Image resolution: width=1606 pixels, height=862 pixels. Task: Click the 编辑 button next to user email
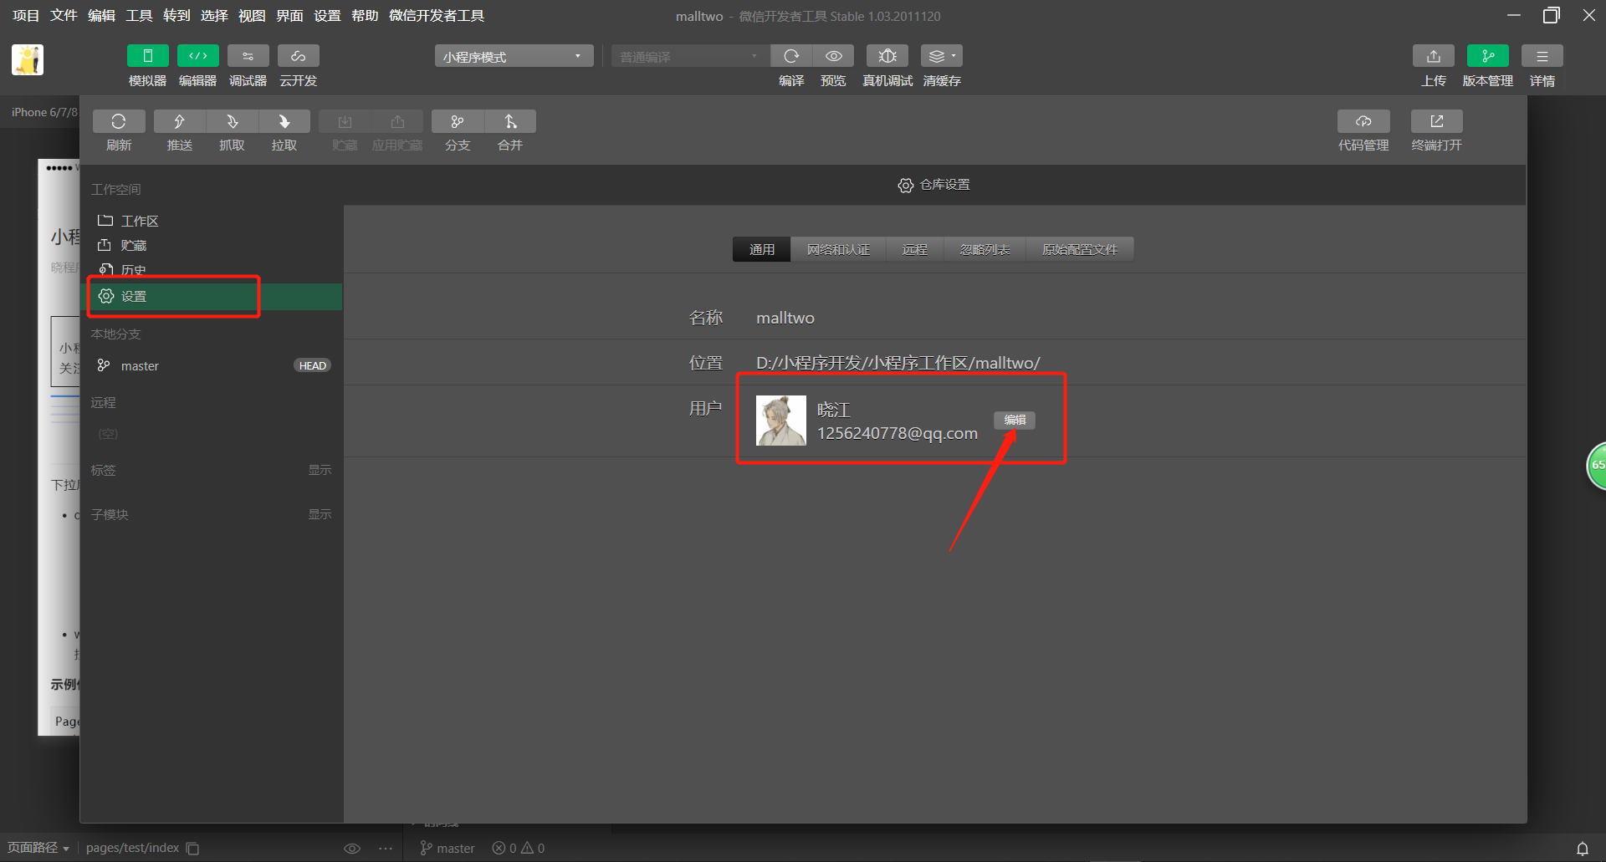pos(1015,420)
